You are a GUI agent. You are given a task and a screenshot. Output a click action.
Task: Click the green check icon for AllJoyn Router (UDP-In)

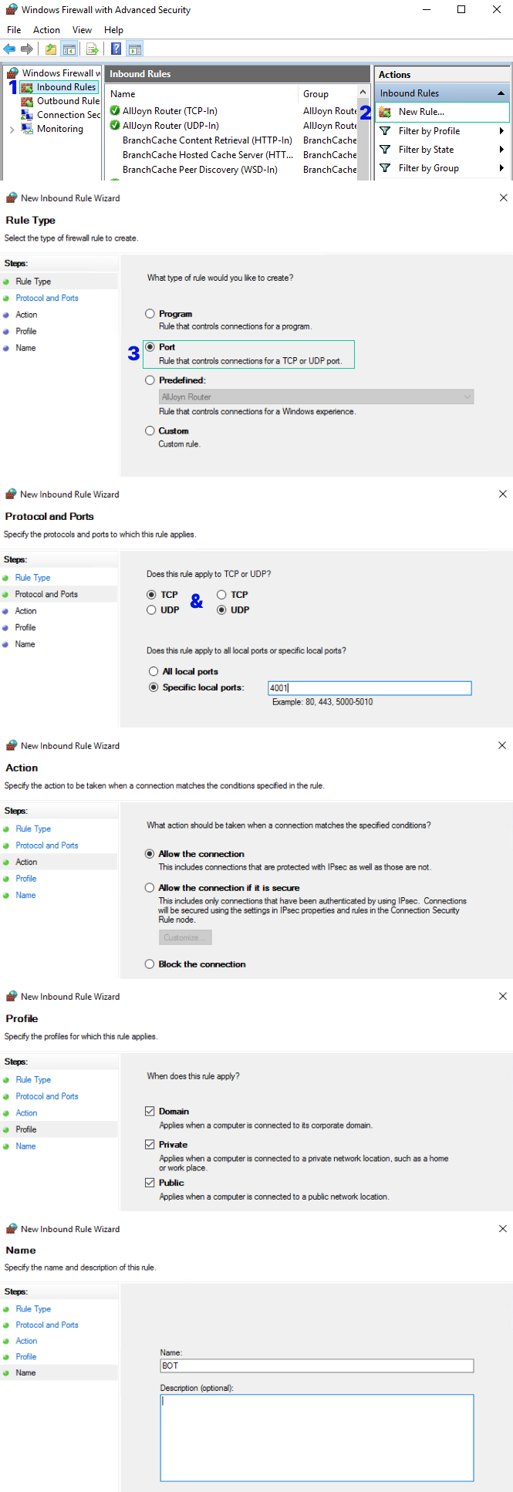pos(115,125)
